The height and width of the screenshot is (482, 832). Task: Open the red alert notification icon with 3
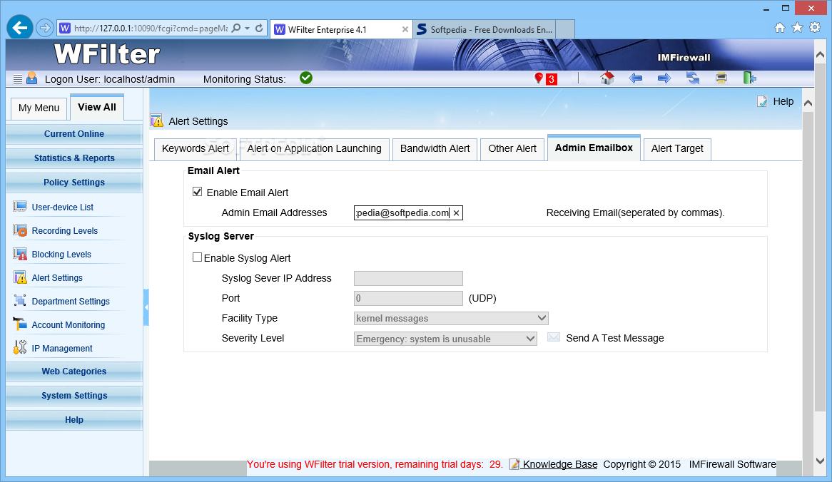point(545,78)
